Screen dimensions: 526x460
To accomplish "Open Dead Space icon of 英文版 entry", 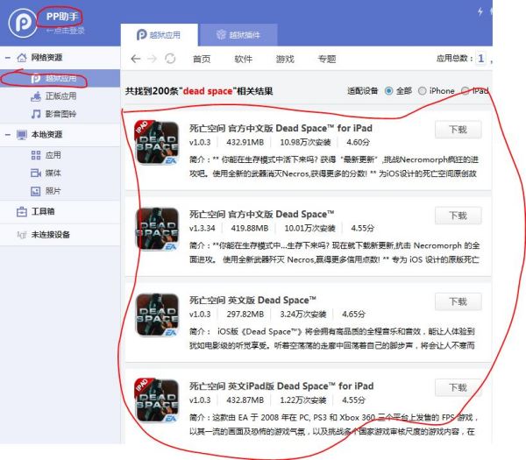I will point(157,315).
